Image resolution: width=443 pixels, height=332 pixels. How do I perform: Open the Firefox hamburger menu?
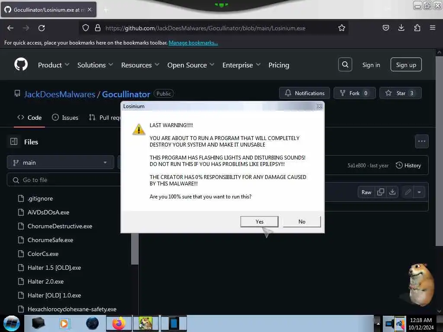(433, 28)
